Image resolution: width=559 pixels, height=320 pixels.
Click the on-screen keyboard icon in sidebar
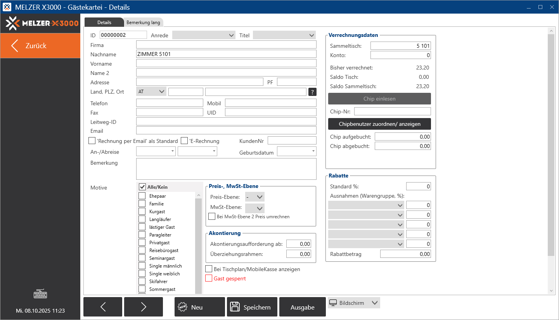click(x=40, y=294)
